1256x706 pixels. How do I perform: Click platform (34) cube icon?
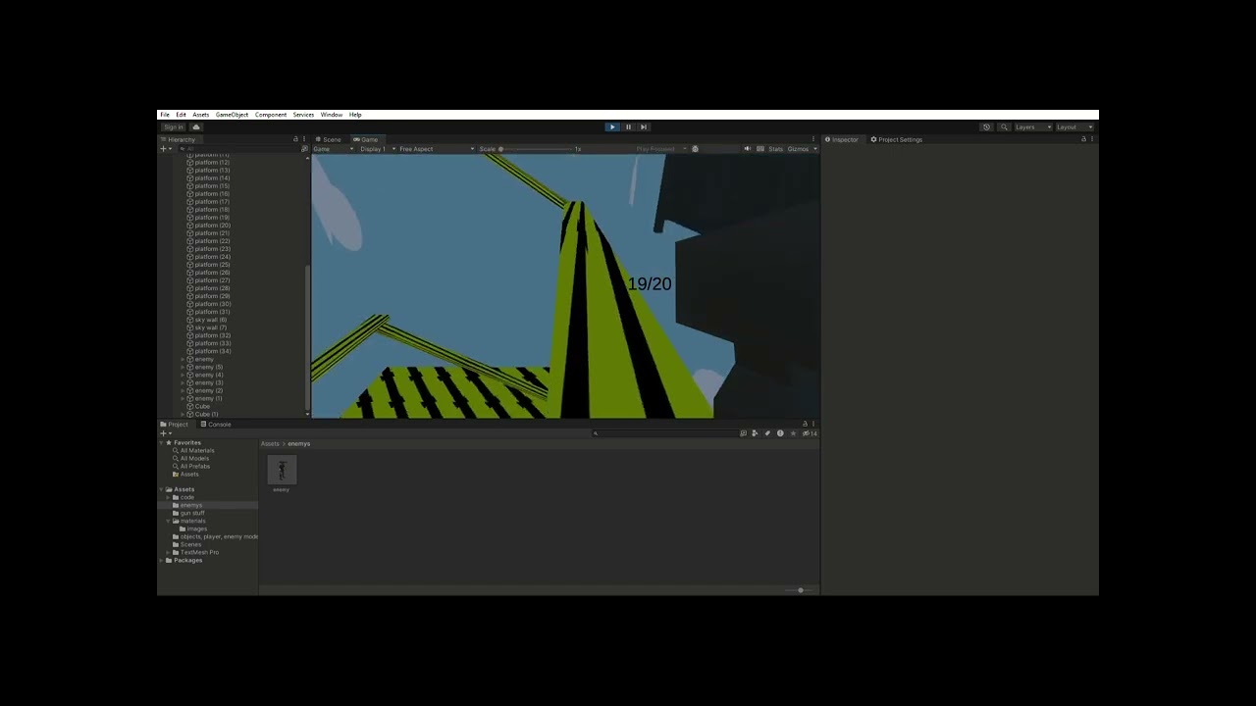[190, 351]
